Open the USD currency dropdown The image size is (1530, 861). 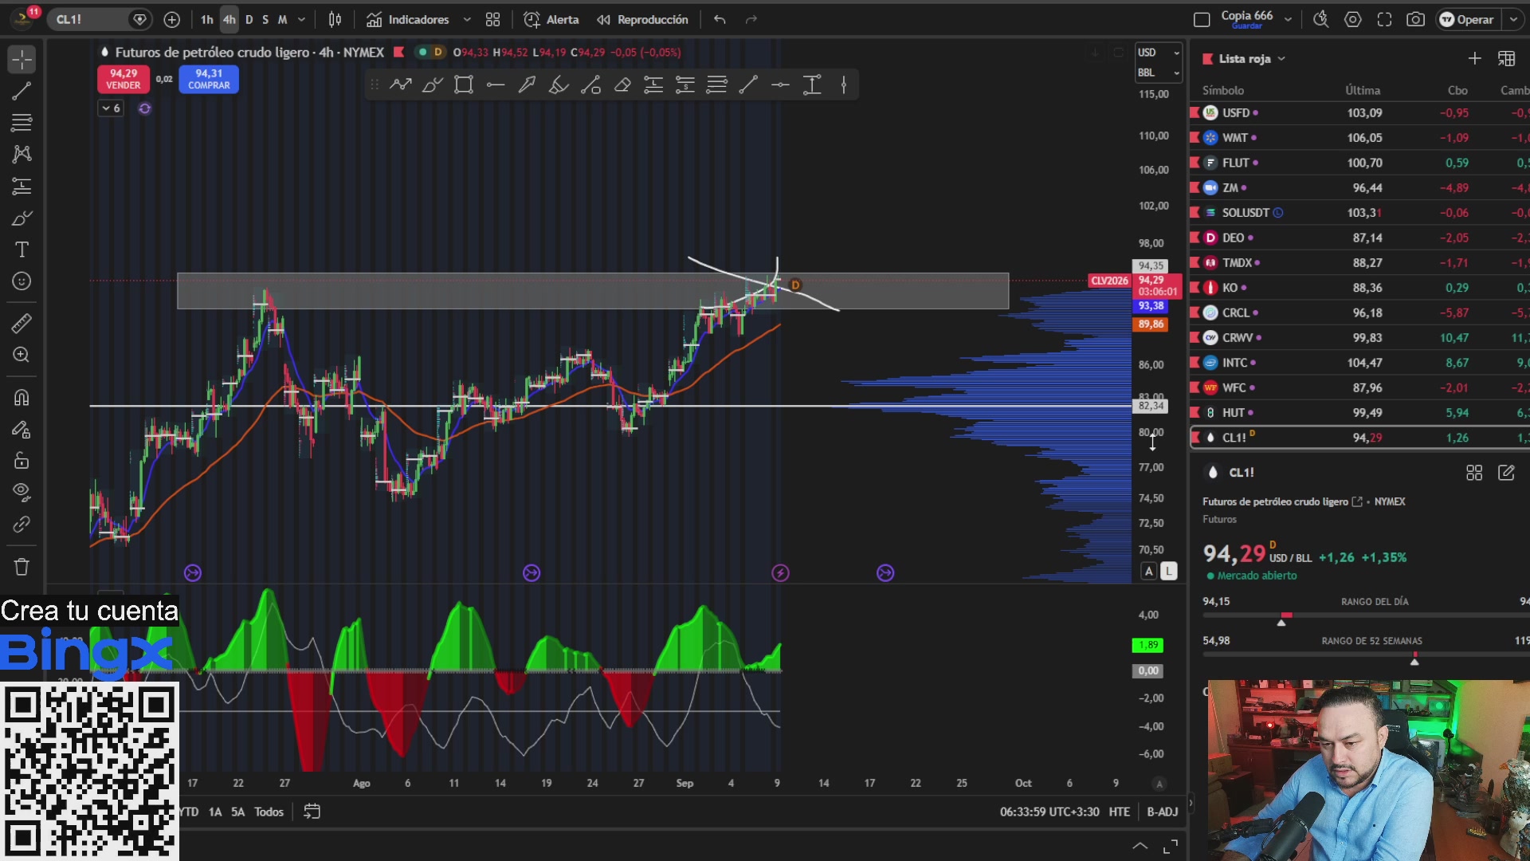pyautogui.click(x=1158, y=53)
